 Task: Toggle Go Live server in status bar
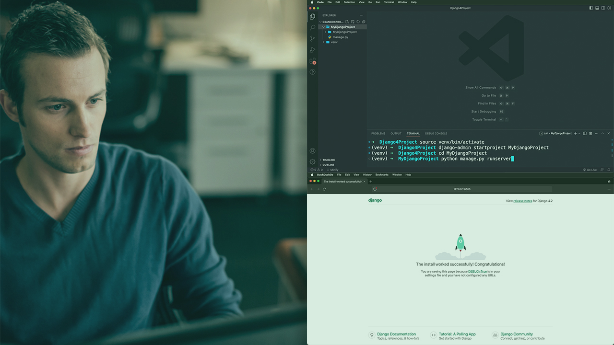[590, 170]
